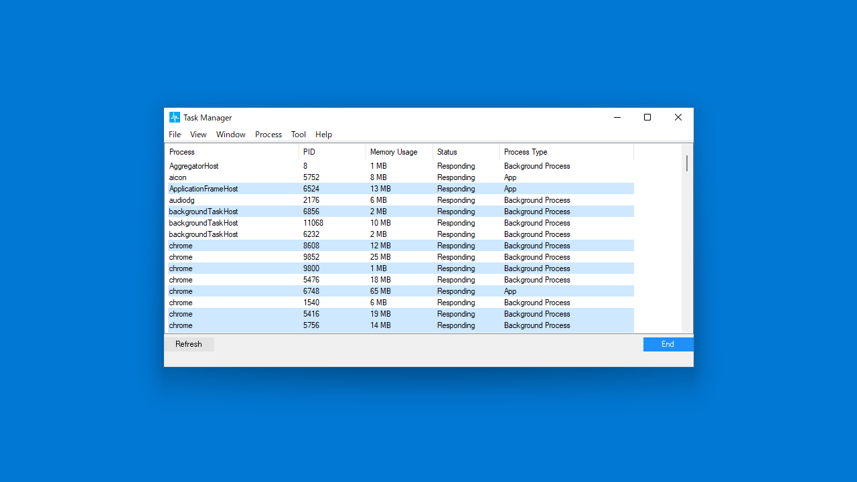Click App type in the aicon row
Screen dimensions: 857x482
pos(510,177)
